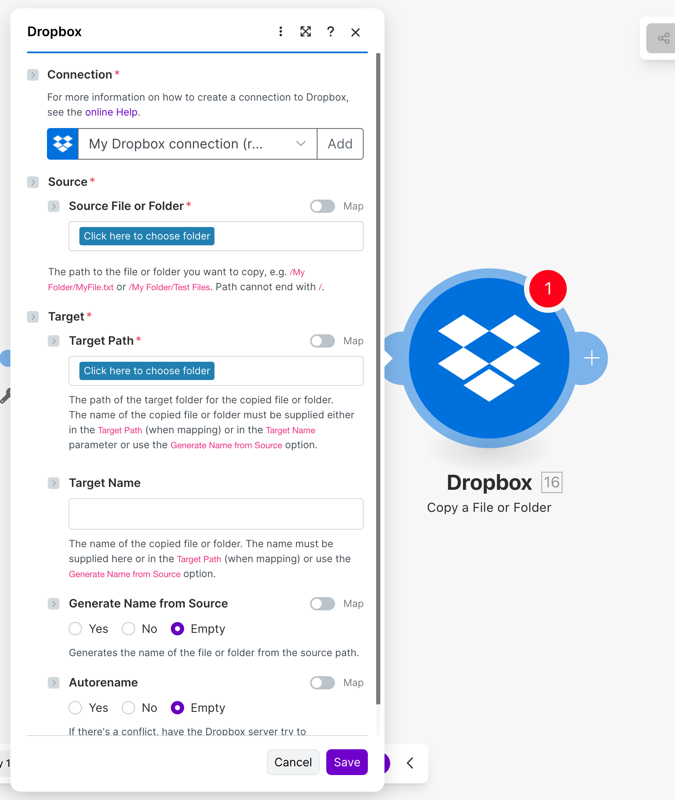Select Yes for Autorename
Screen dimensions: 675x800
click(75, 708)
